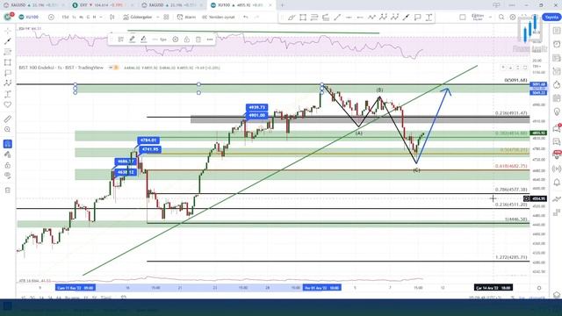Click the add symbol plus button
This screenshot has width=562, height=316.
[51, 17]
